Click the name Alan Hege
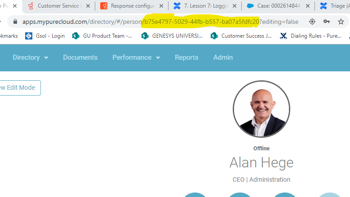The image size is (350, 197). 261,163
